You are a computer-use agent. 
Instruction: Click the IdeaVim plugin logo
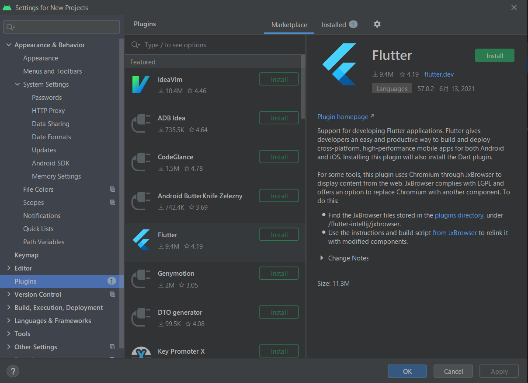tap(141, 84)
